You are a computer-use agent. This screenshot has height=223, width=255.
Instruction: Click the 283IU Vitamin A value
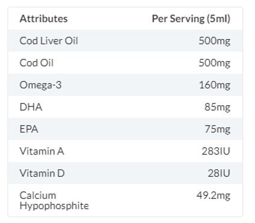(216, 151)
